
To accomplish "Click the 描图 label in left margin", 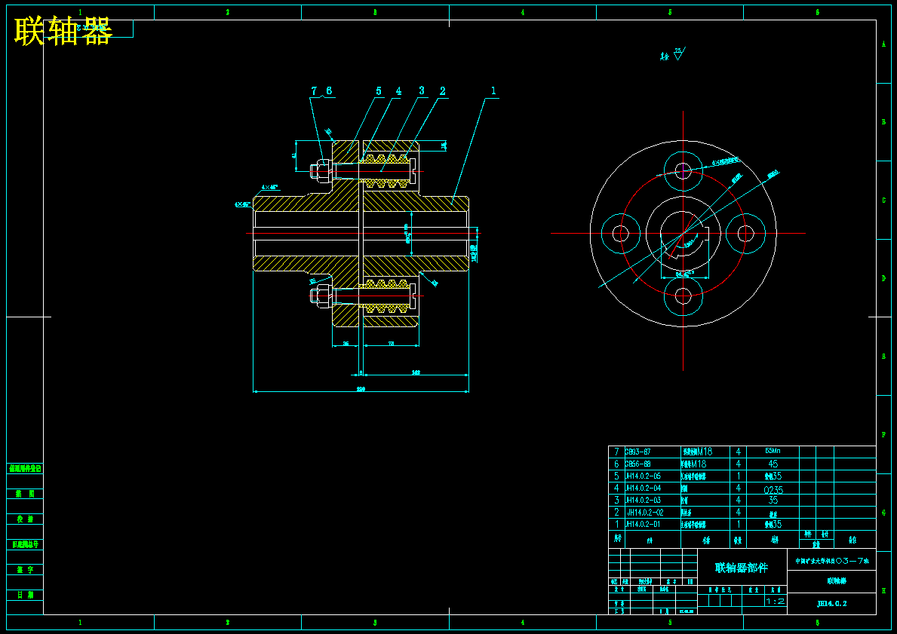I will (x=25, y=494).
